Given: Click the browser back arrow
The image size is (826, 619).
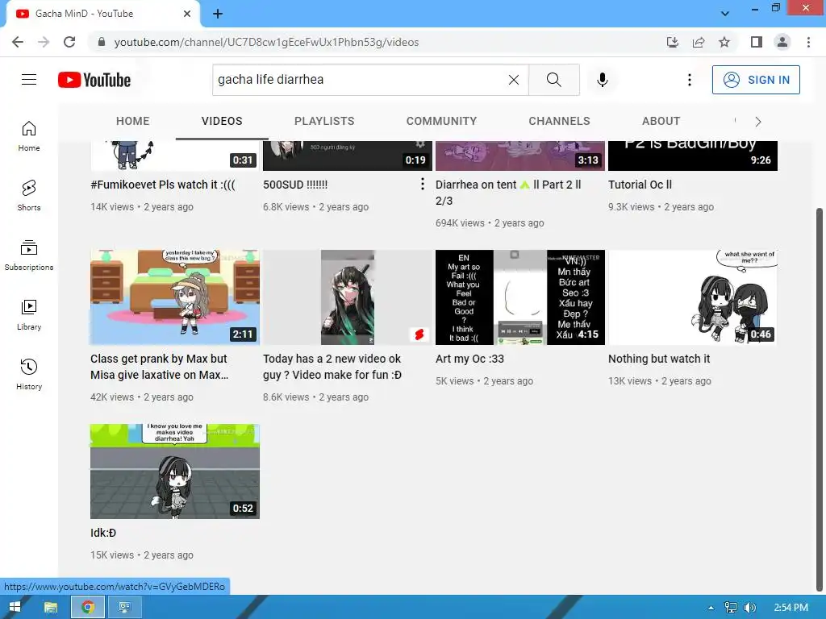Looking at the screenshot, I should pyautogui.click(x=18, y=42).
